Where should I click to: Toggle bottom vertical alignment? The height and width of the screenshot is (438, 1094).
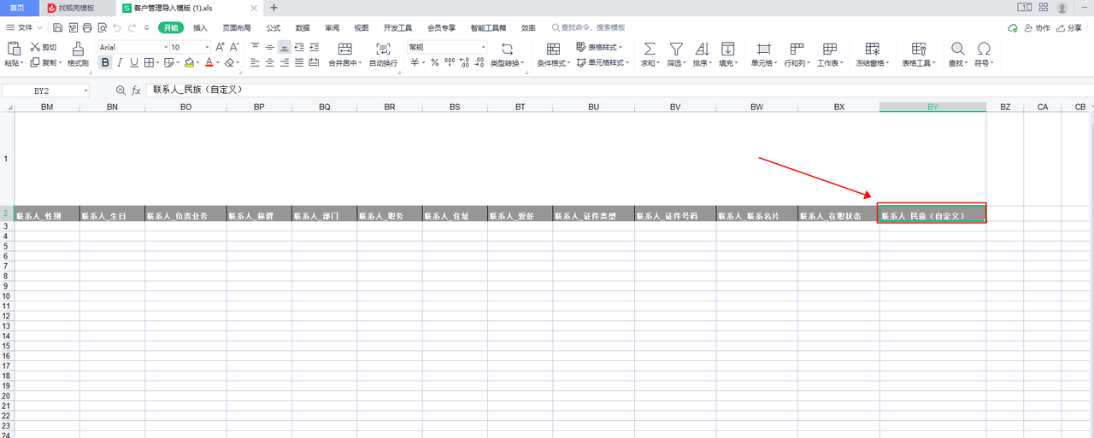284,47
